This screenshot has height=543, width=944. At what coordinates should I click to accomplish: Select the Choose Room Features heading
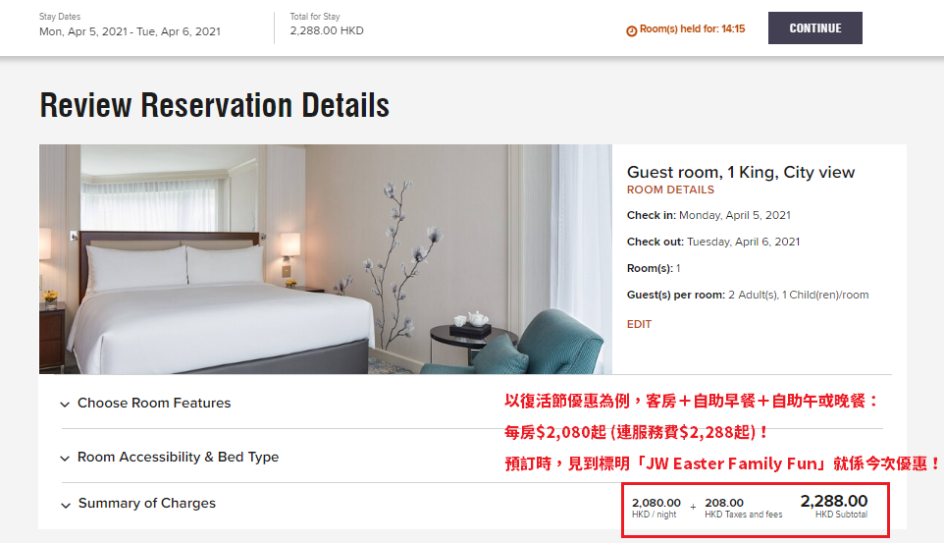click(154, 403)
